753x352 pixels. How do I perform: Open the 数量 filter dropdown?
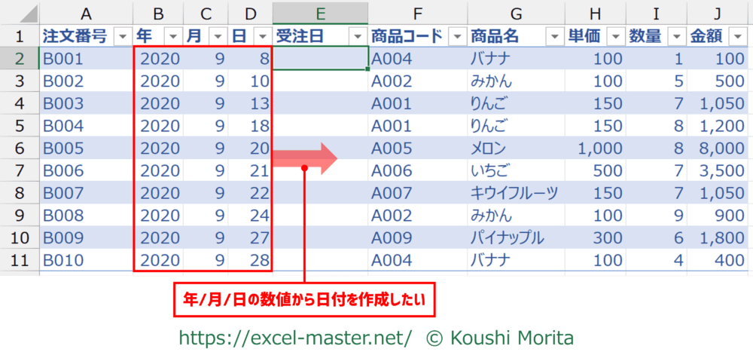(675, 37)
